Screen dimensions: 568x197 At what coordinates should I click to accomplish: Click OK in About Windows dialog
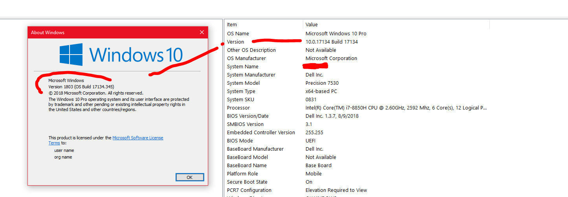[x=190, y=177]
